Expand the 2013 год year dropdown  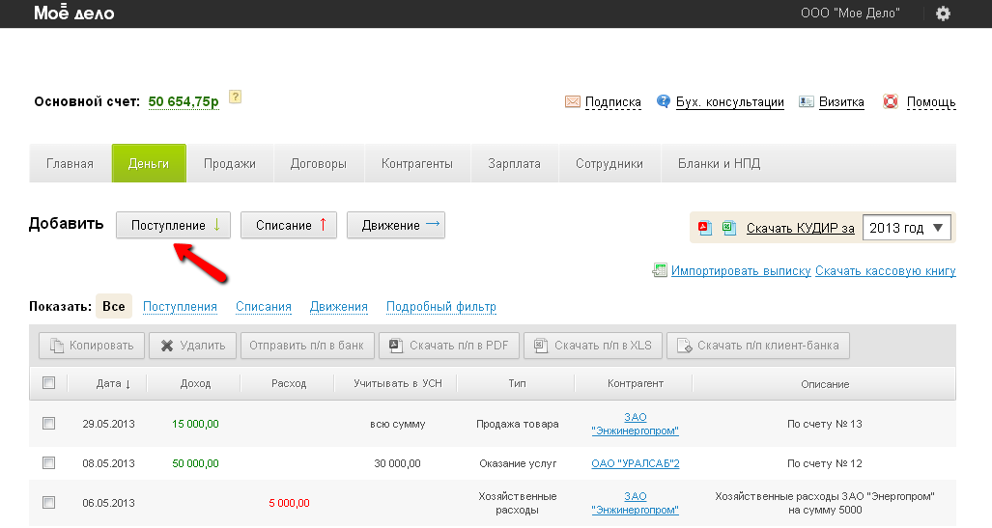click(906, 228)
